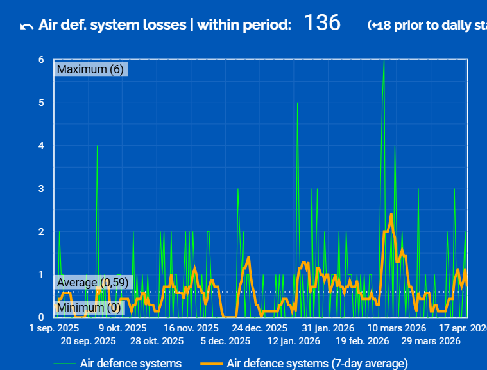This screenshot has width=487, height=370.
Task: Select the Minimum (0) annotation label
Action: point(89,308)
